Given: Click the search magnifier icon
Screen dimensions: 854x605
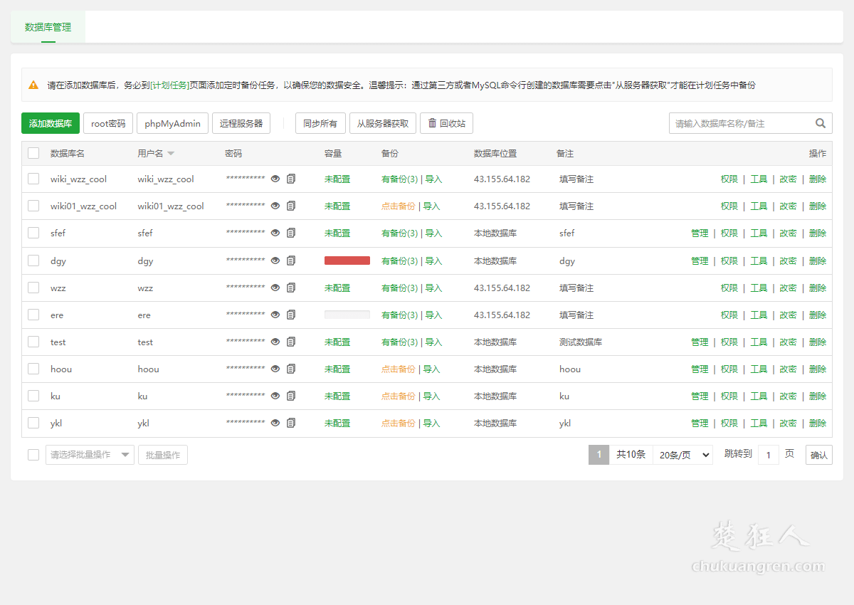Looking at the screenshot, I should point(821,123).
